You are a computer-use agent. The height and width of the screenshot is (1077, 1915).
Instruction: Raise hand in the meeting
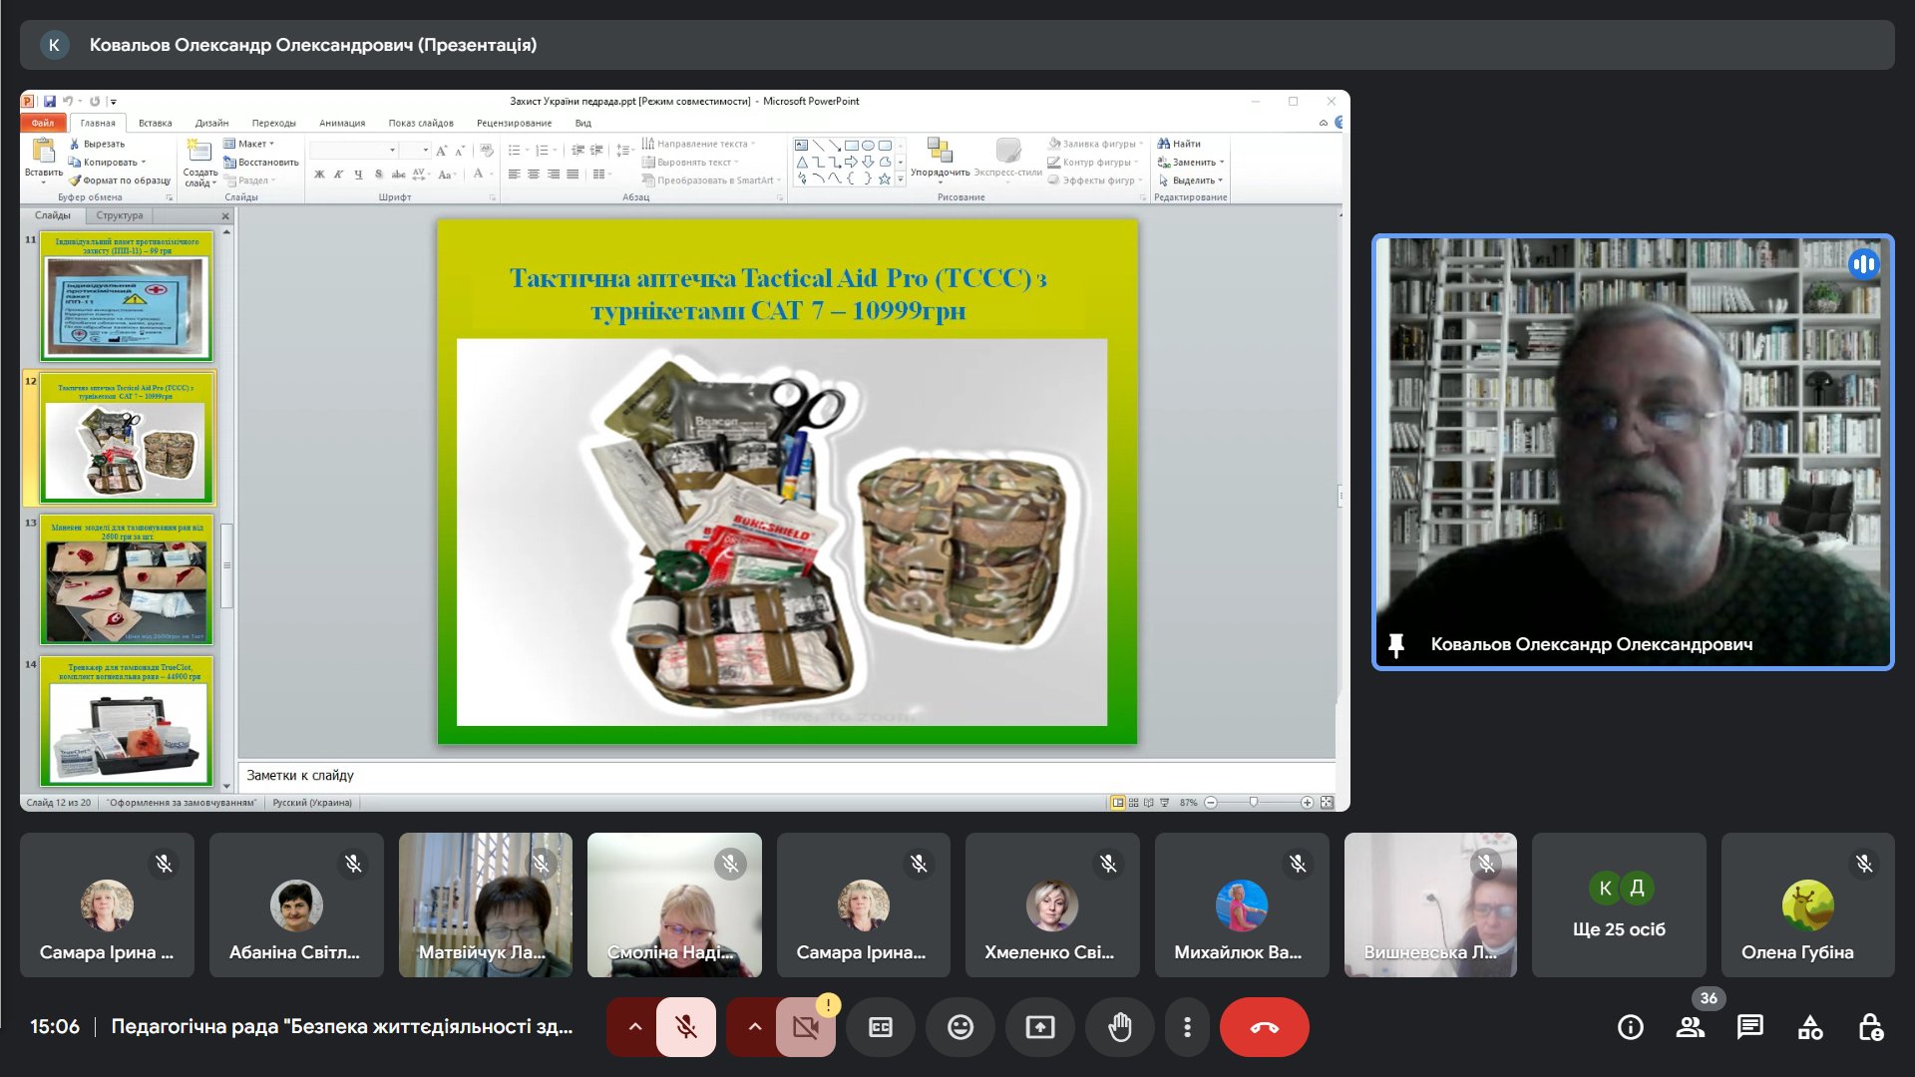[x=1120, y=1027]
